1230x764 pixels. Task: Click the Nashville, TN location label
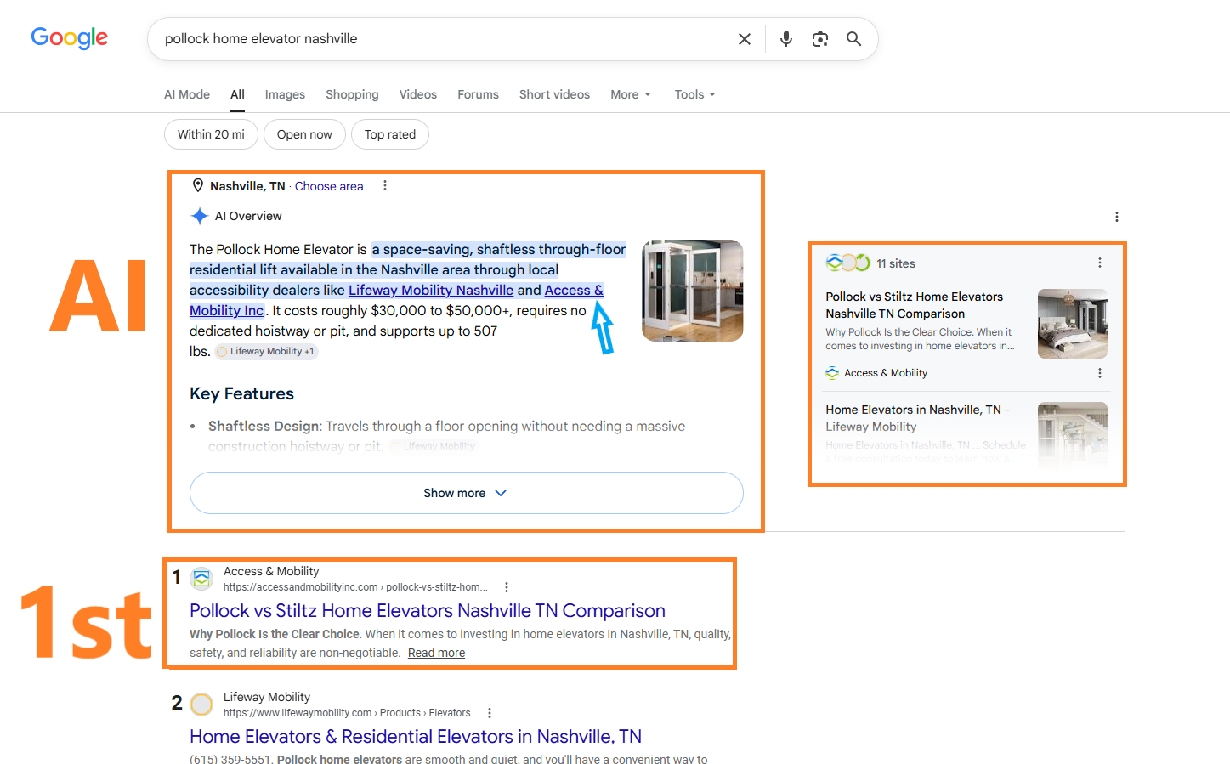(247, 186)
